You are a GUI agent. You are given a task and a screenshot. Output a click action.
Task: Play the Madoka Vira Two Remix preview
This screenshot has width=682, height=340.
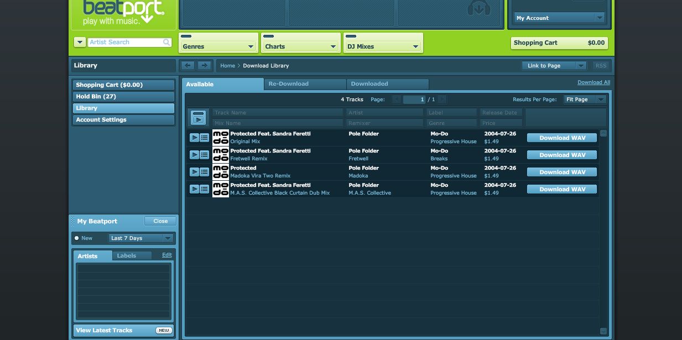pos(194,172)
